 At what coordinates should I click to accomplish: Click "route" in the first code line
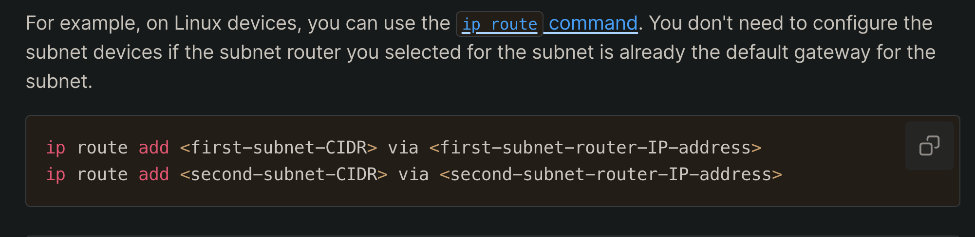(102, 148)
